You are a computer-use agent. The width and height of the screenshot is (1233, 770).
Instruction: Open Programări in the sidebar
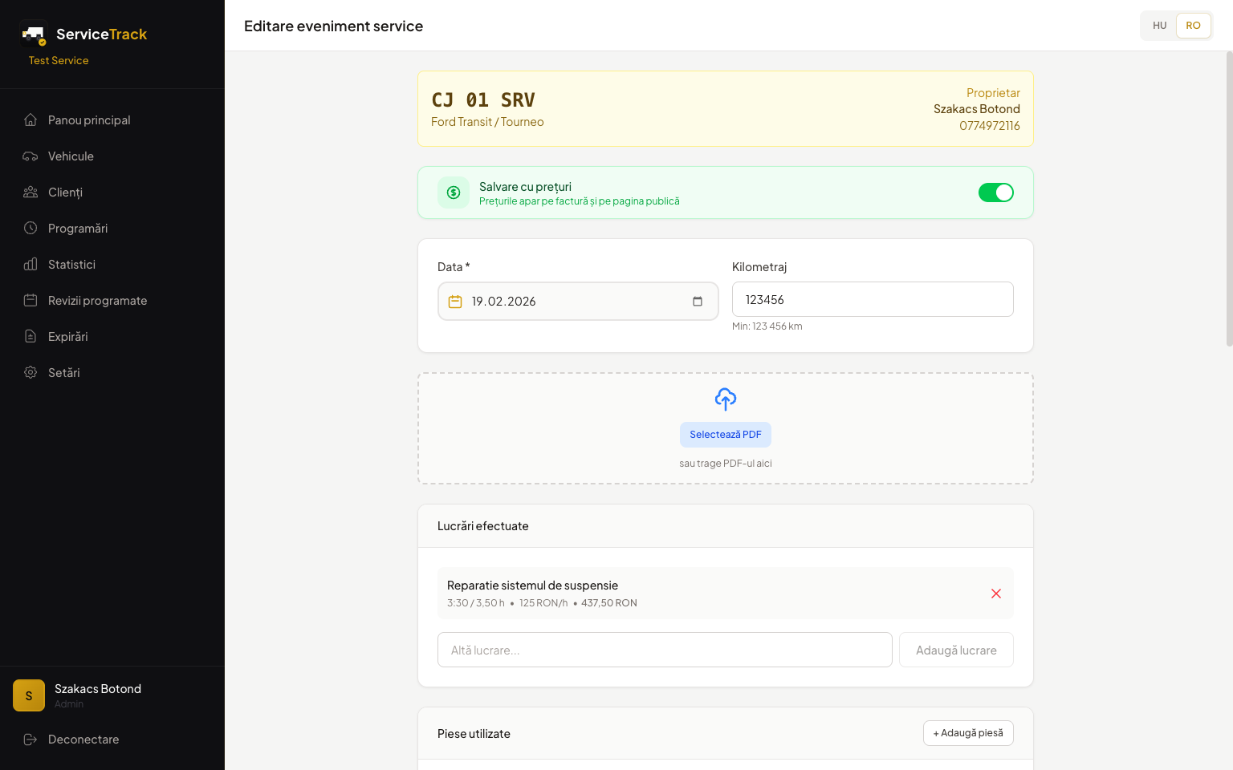[78, 229]
